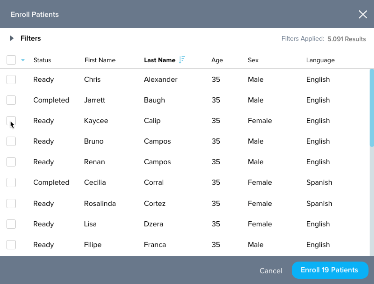
Task: Tick the checkbox for Kaycee Calip
Action: click(11, 121)
